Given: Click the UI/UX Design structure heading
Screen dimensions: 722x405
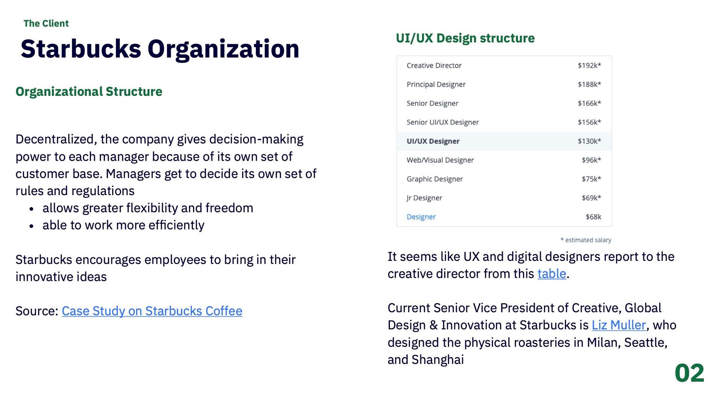Looking at the screenshot, I should tap(465, 38).
